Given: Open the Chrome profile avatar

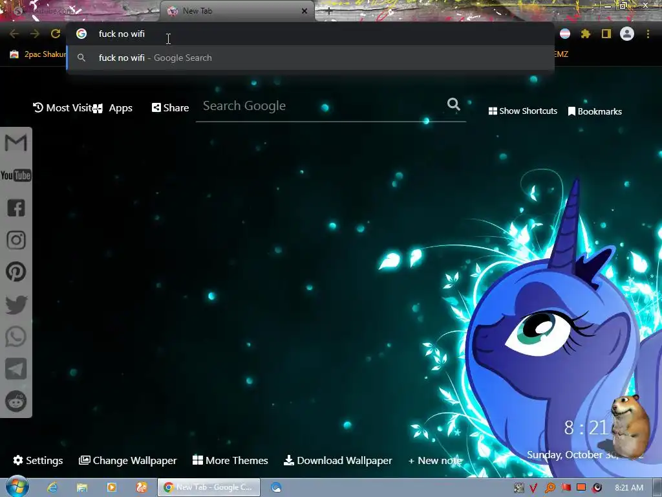Looking at the screenshot, I should [x=627, y=34].
